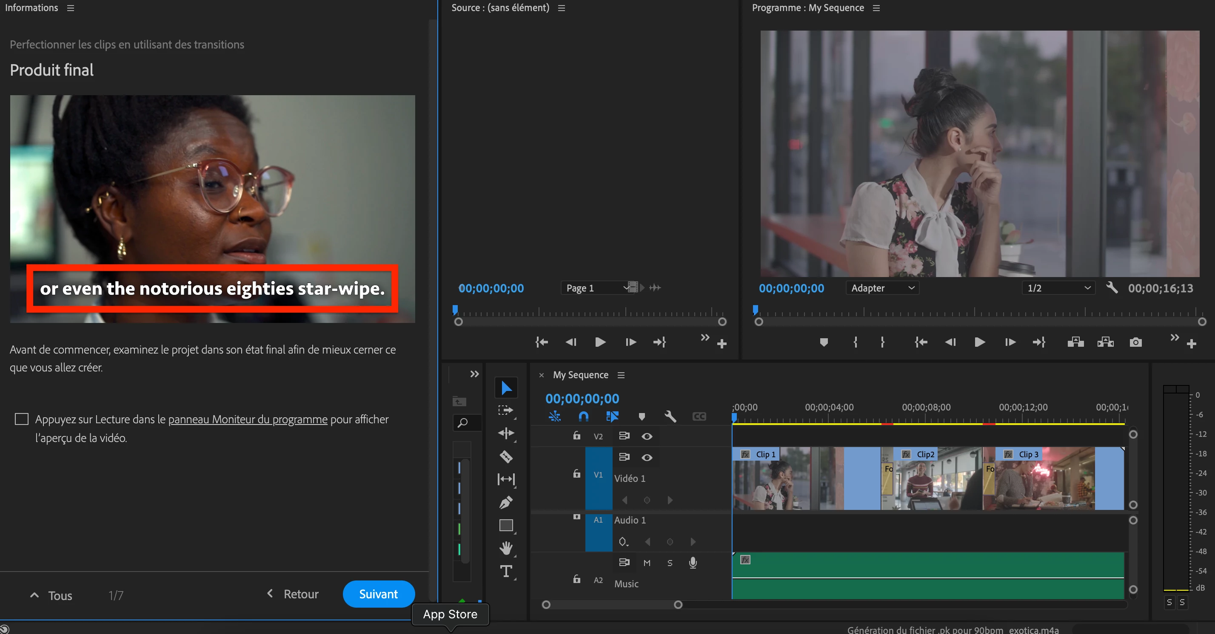Image resolution: width=1215 pixels, height=634 pixels.
Task: Select the Ripple Edit tool
Action: (506, 433)
